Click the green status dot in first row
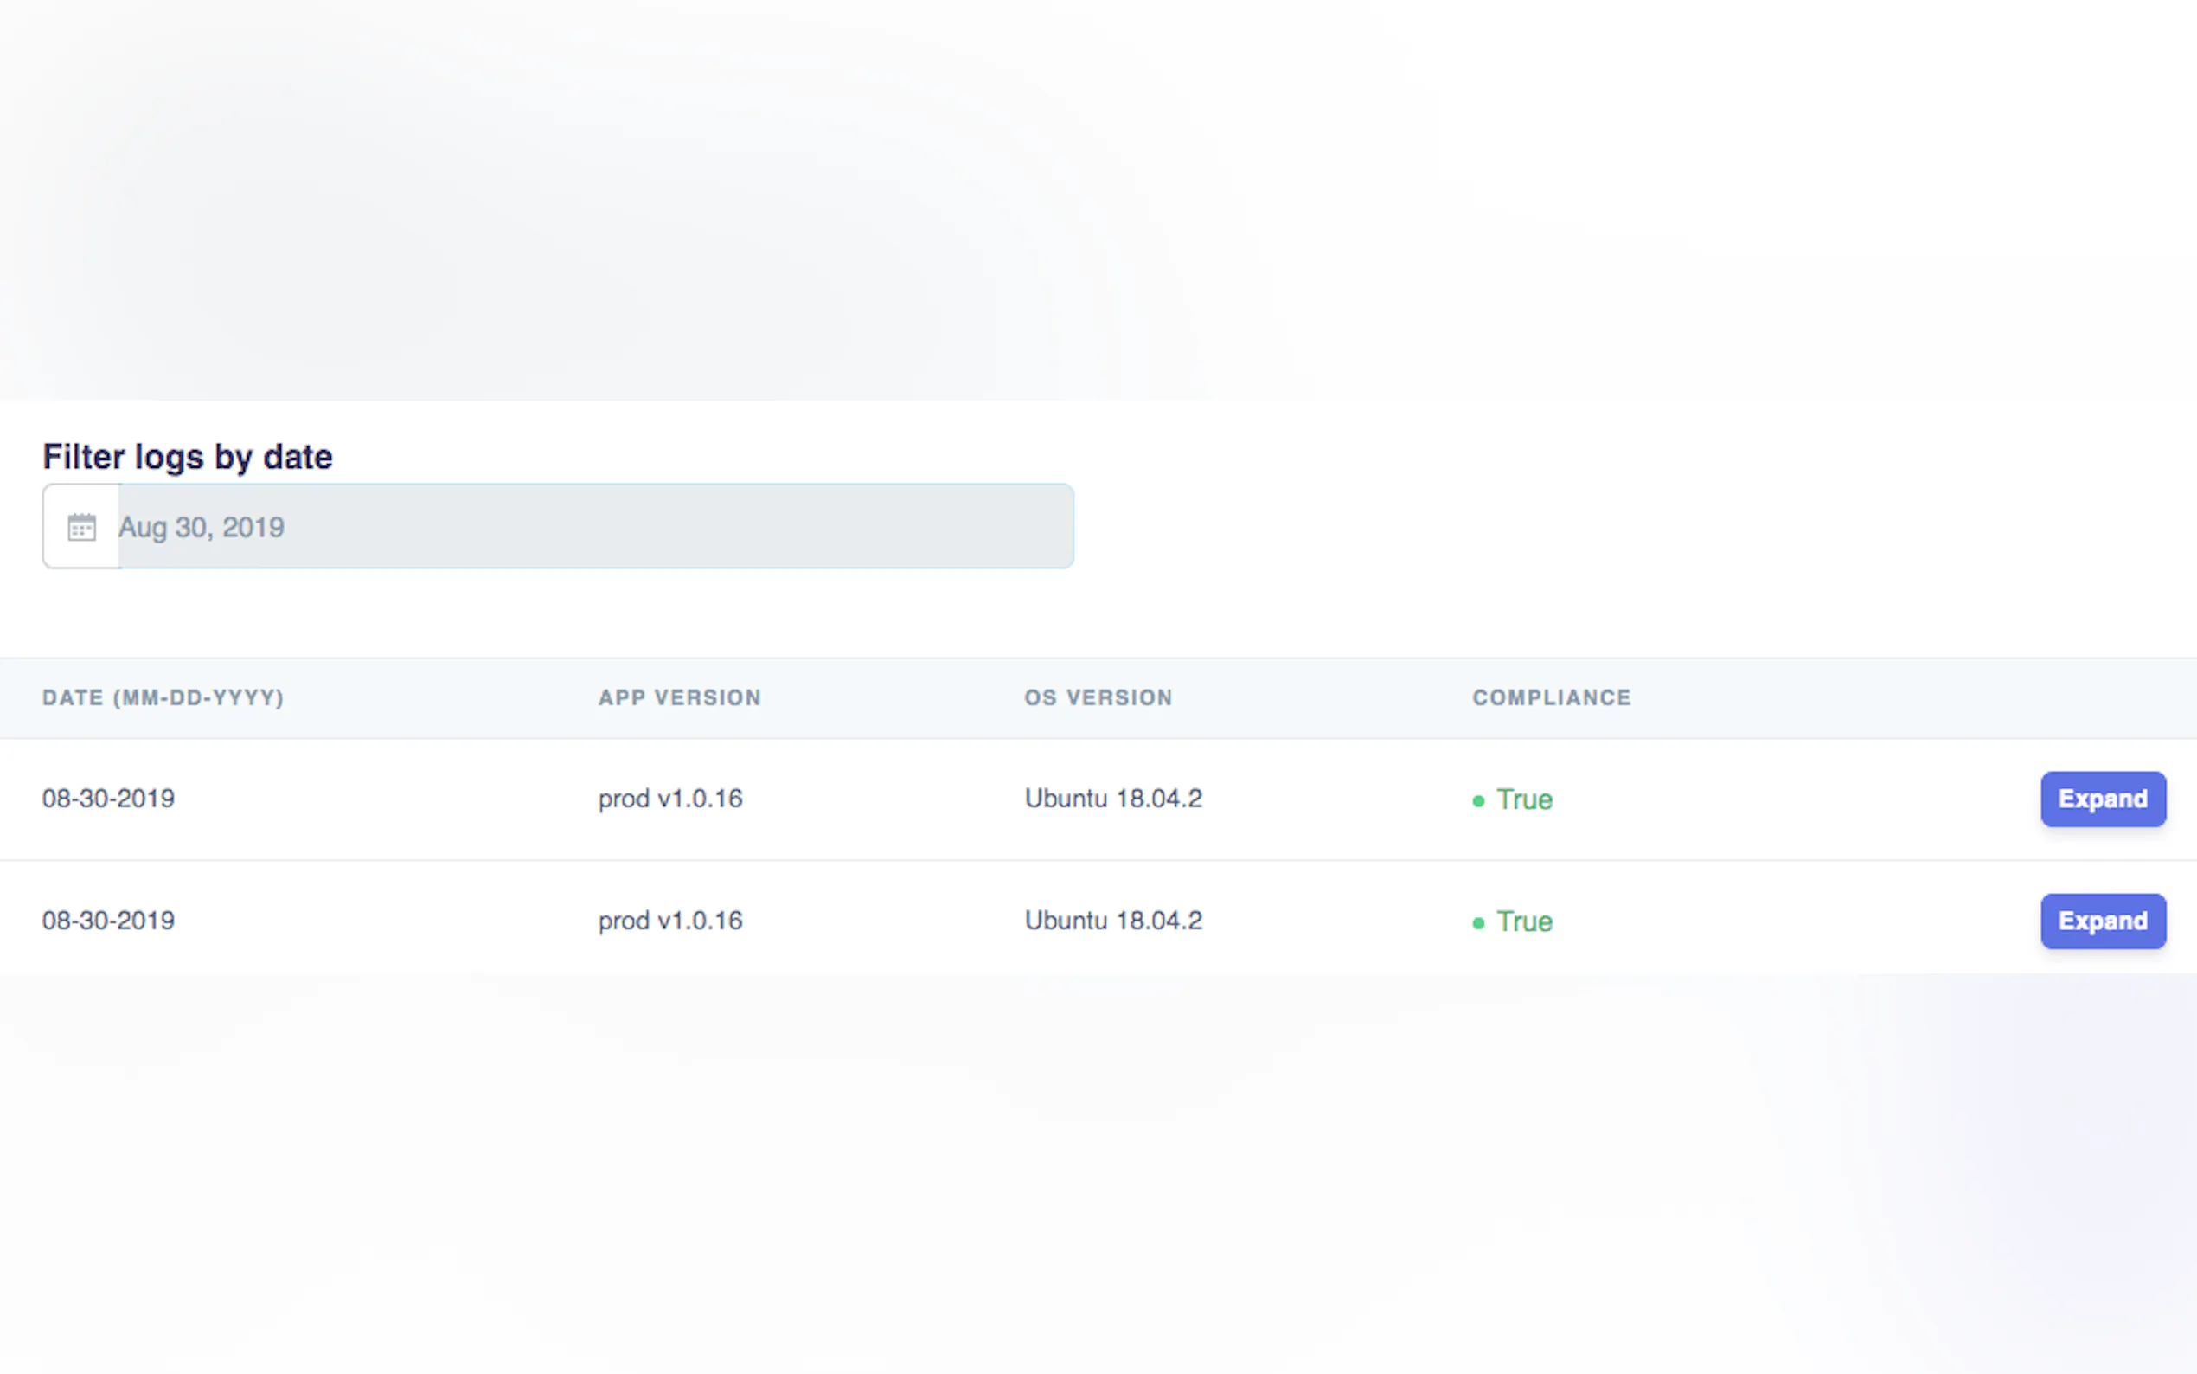The image size is (2197, 1374). [1477, 800]
